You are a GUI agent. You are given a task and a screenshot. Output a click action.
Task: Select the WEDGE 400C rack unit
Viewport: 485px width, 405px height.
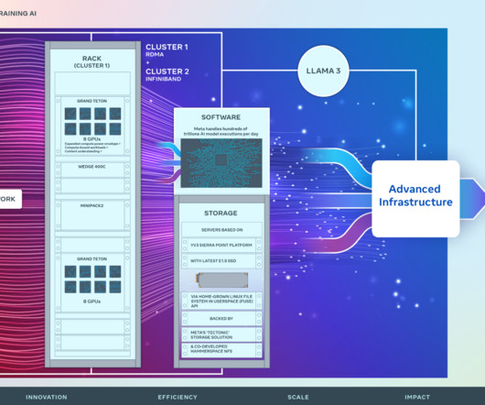coord(92,170)
